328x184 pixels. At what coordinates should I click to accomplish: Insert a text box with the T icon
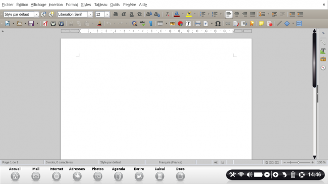pyautogui.click(x=188, y=23)
